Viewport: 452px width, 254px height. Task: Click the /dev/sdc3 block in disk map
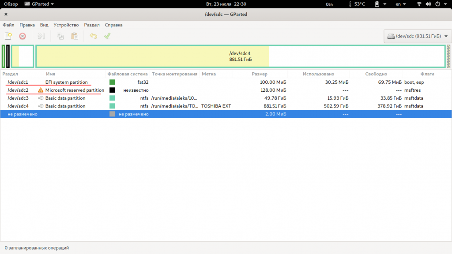(23, 56)
